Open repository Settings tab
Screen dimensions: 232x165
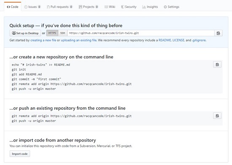coord(172,7)
